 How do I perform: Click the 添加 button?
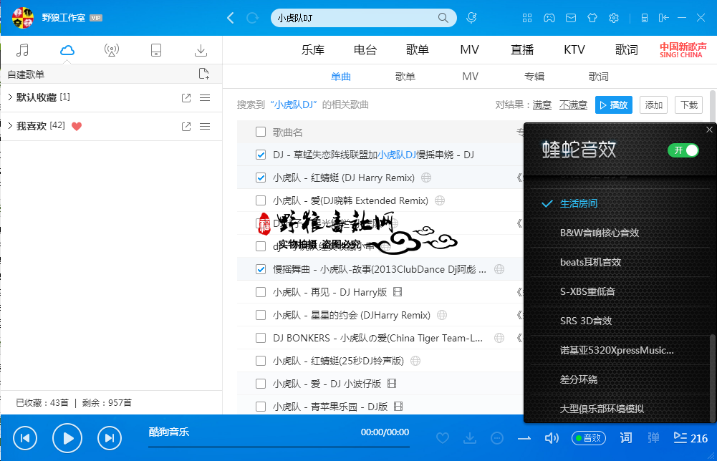pos(654,105)
